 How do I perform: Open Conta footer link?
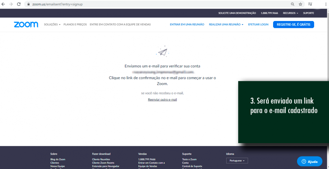coord(185,163)
